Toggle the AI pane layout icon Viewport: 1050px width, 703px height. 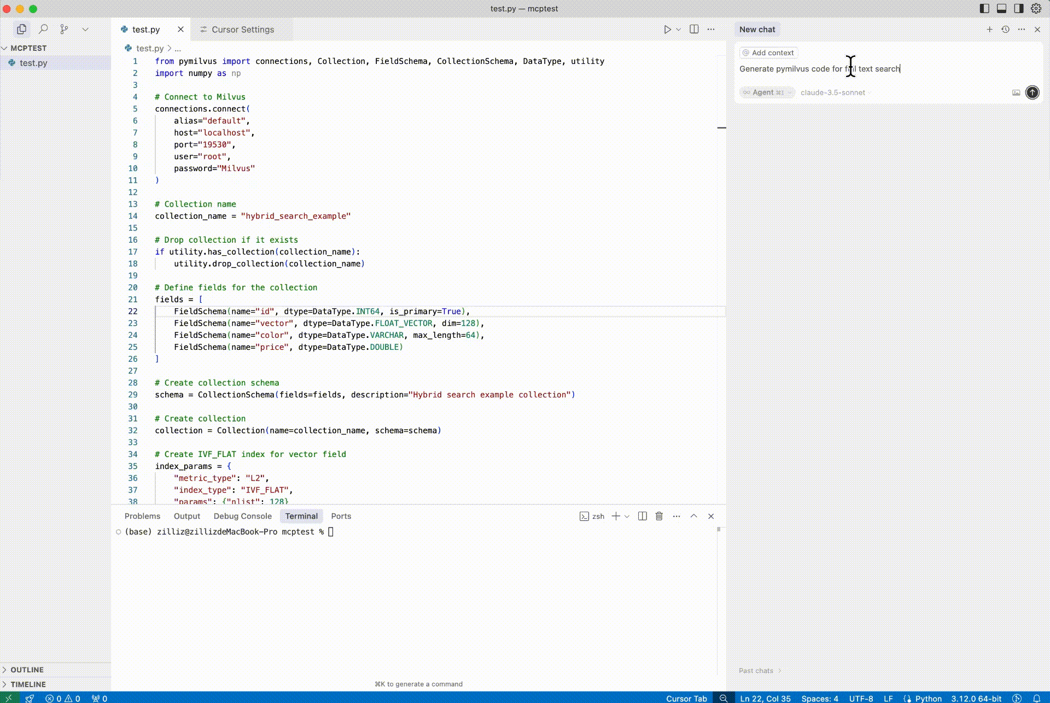pyautogui.click(x=1019, y=8)
